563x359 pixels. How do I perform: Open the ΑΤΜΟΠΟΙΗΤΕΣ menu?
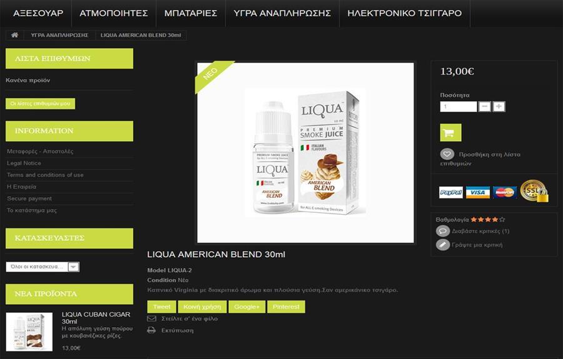[x=114, y=13]
